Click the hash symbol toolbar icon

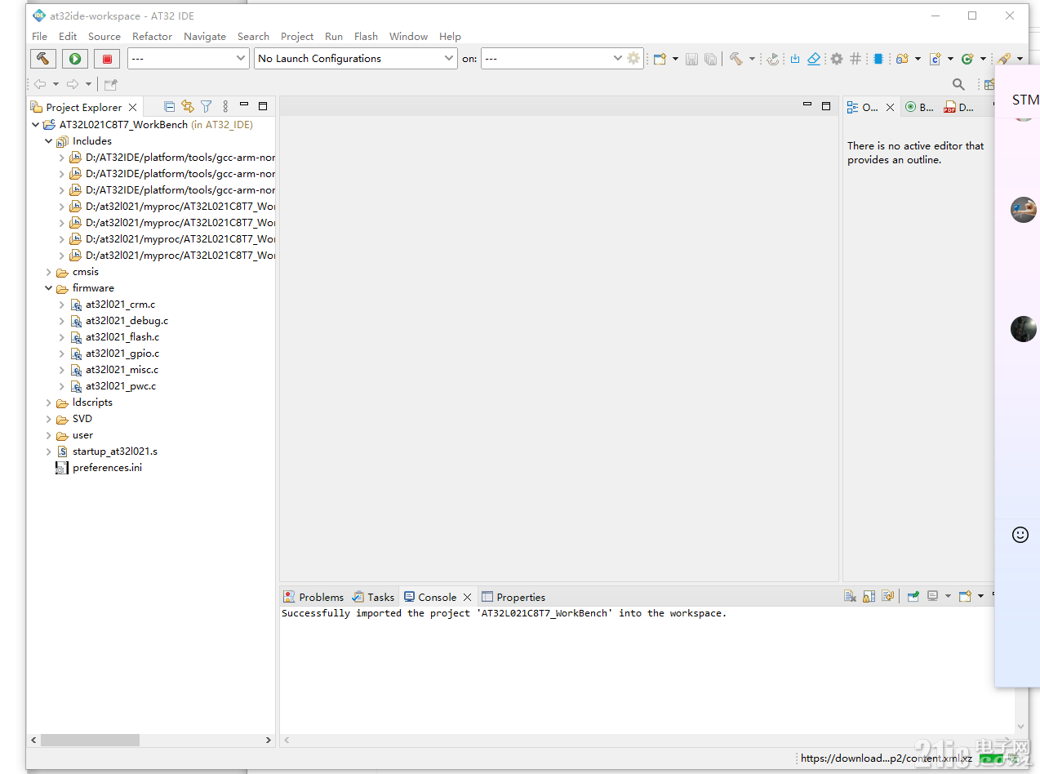tap(856, 59)
